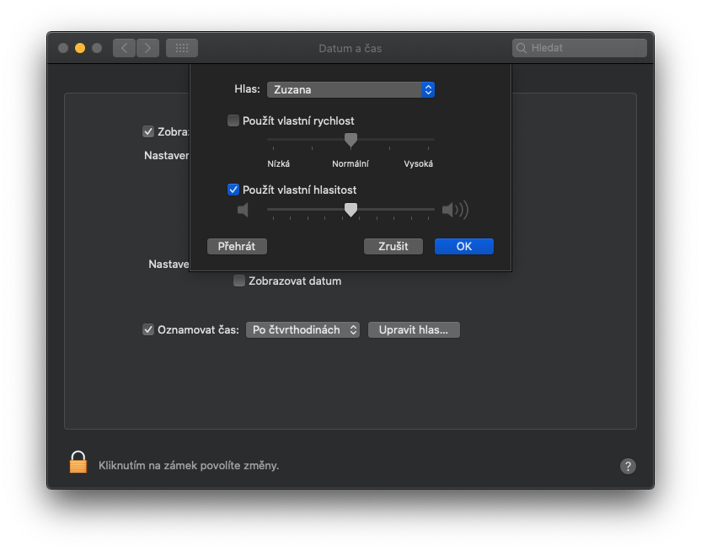This screenshot has height=551, width=701.
Task: Click the speech rate slider thumb
Action: tap(351, 139)
